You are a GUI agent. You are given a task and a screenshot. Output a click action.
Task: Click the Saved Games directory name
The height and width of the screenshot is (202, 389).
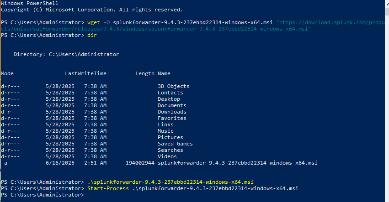175,144
